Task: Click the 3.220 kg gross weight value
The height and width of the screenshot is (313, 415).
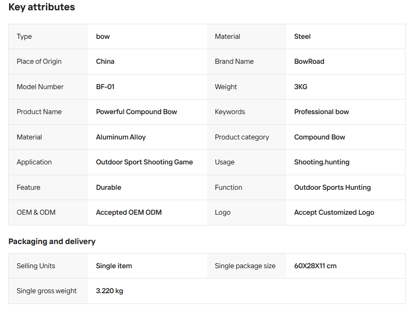Action: [109, 291]
